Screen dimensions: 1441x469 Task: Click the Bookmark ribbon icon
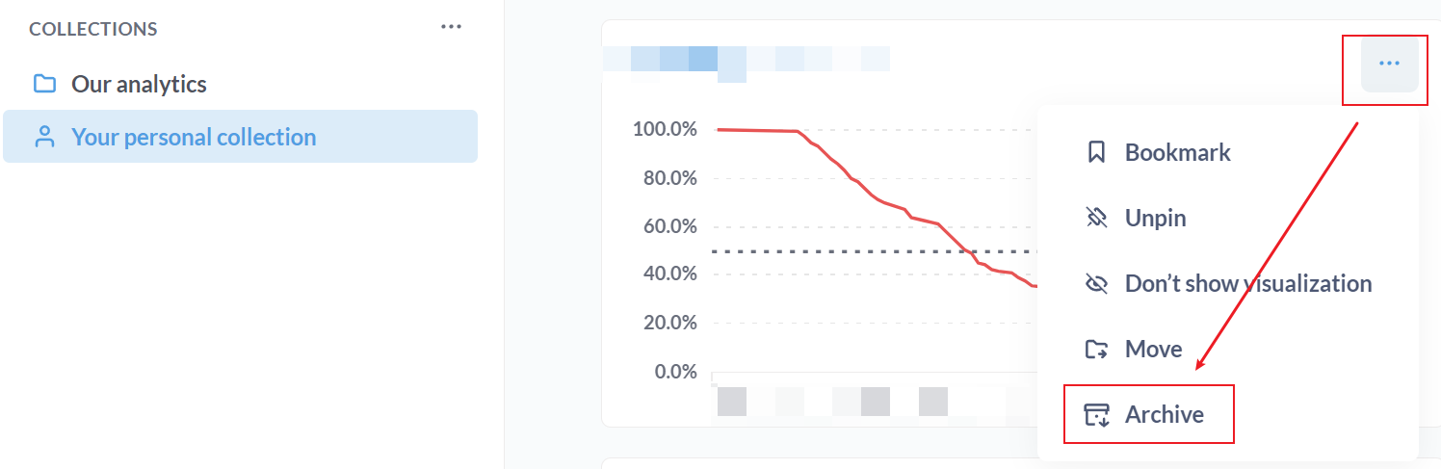pyautogui.click(x=1096, y=152)
